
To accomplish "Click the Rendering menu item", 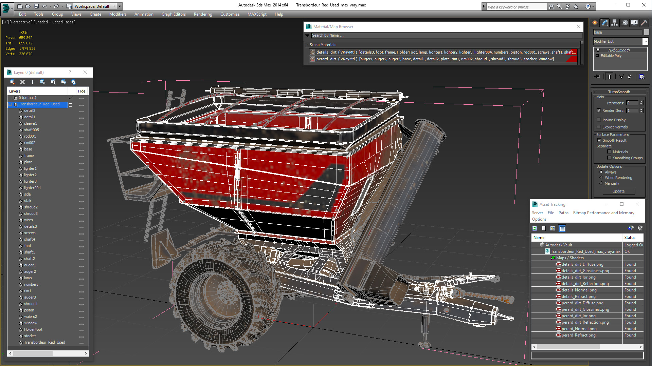I will coord(203,14).
